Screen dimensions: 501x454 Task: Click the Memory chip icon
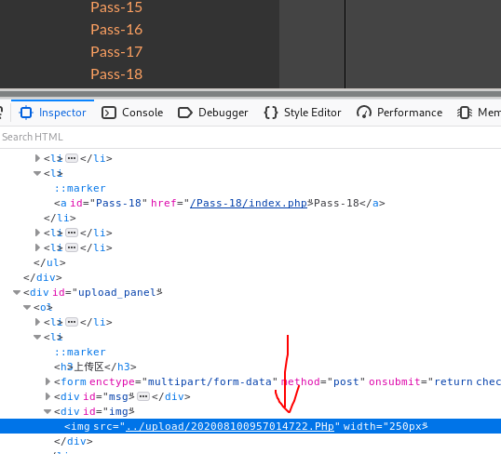click(465, 113)
